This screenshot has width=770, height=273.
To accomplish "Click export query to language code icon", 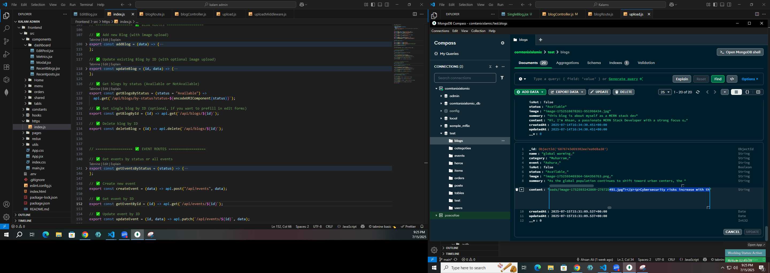I will click(732, 79).
